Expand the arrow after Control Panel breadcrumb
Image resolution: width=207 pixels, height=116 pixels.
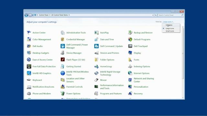point(50,15)
